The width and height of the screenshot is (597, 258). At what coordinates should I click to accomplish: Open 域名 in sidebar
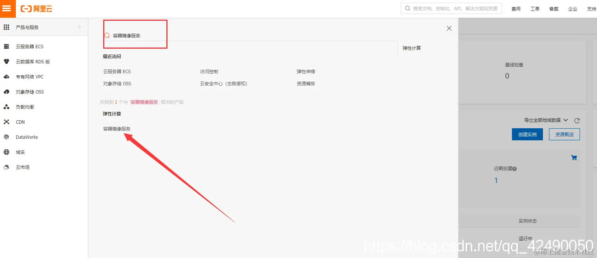[20, 152]
